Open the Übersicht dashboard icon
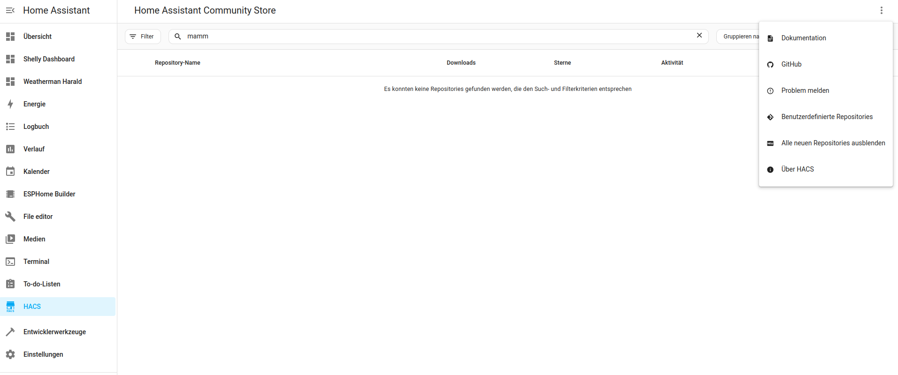Image resolution: width=898 pixels, height=375 pixels. pyautogui.click(x=10, y=37)
